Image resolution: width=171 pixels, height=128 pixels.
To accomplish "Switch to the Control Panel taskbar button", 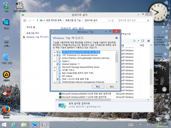I will click(x=34, y=125).
